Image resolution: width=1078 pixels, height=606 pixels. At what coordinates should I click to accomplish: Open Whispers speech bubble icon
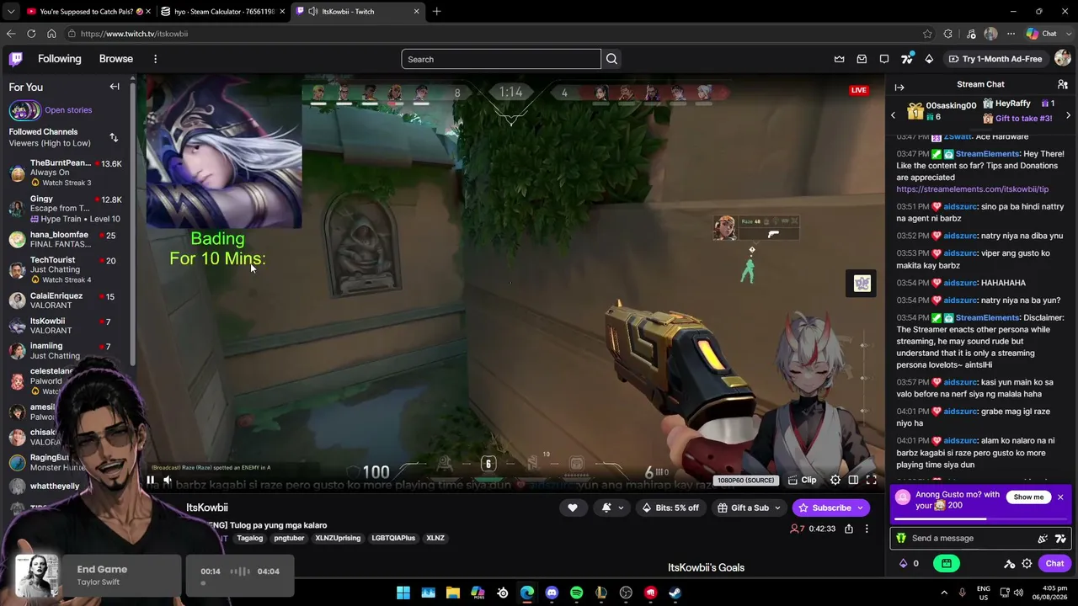884,59
